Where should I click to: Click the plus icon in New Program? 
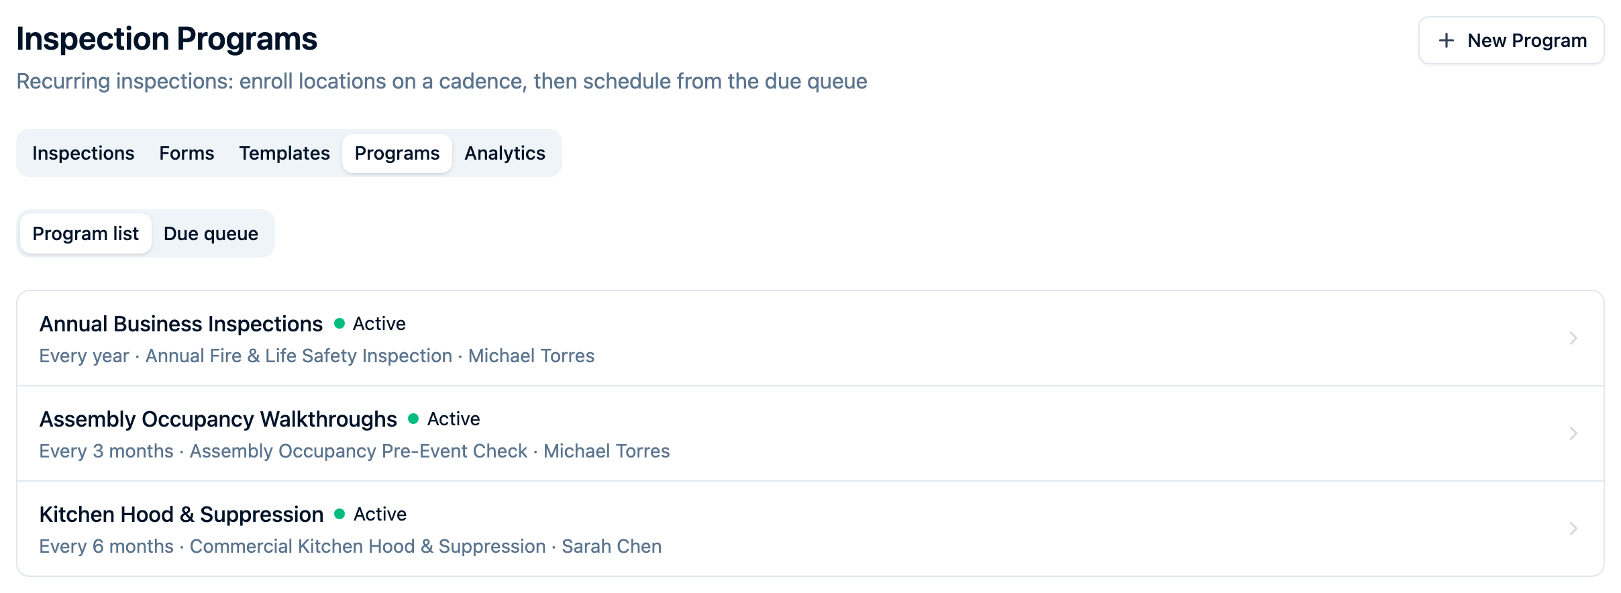(1447, 40)
